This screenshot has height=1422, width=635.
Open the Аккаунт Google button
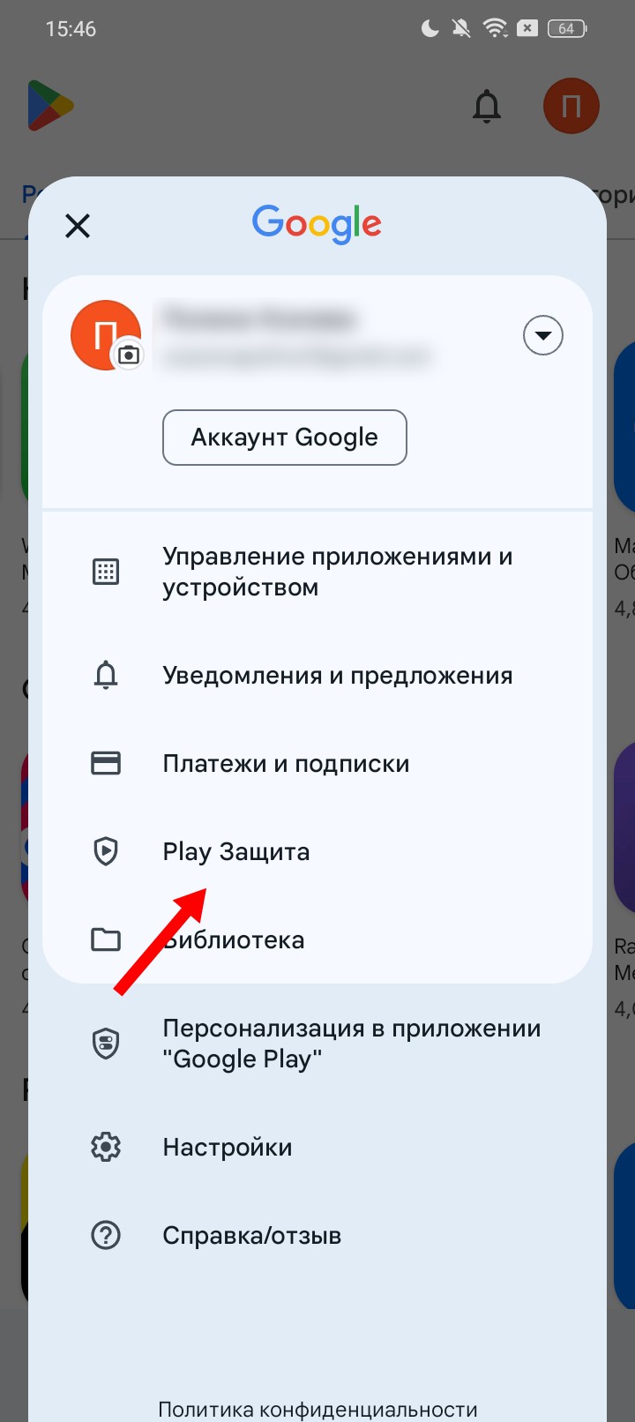[285, 438]
